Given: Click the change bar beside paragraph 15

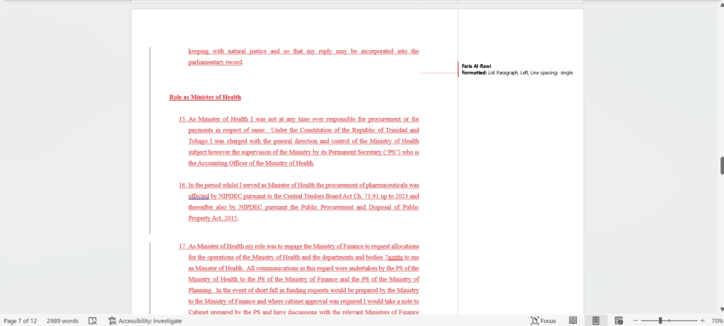Looking at the screenshot, I should [x=150, y=141].
